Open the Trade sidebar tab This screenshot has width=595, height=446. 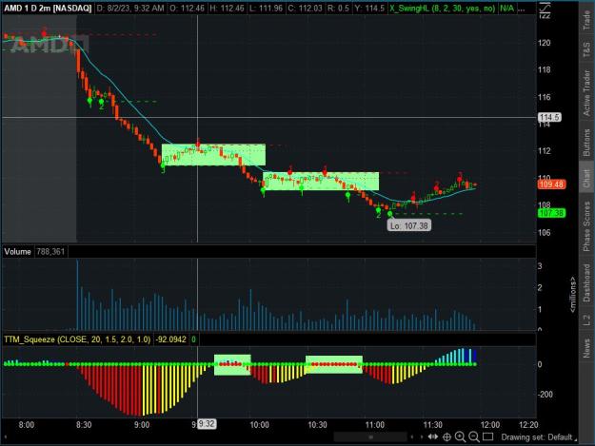pyautogui.click(x=586, y=20)
